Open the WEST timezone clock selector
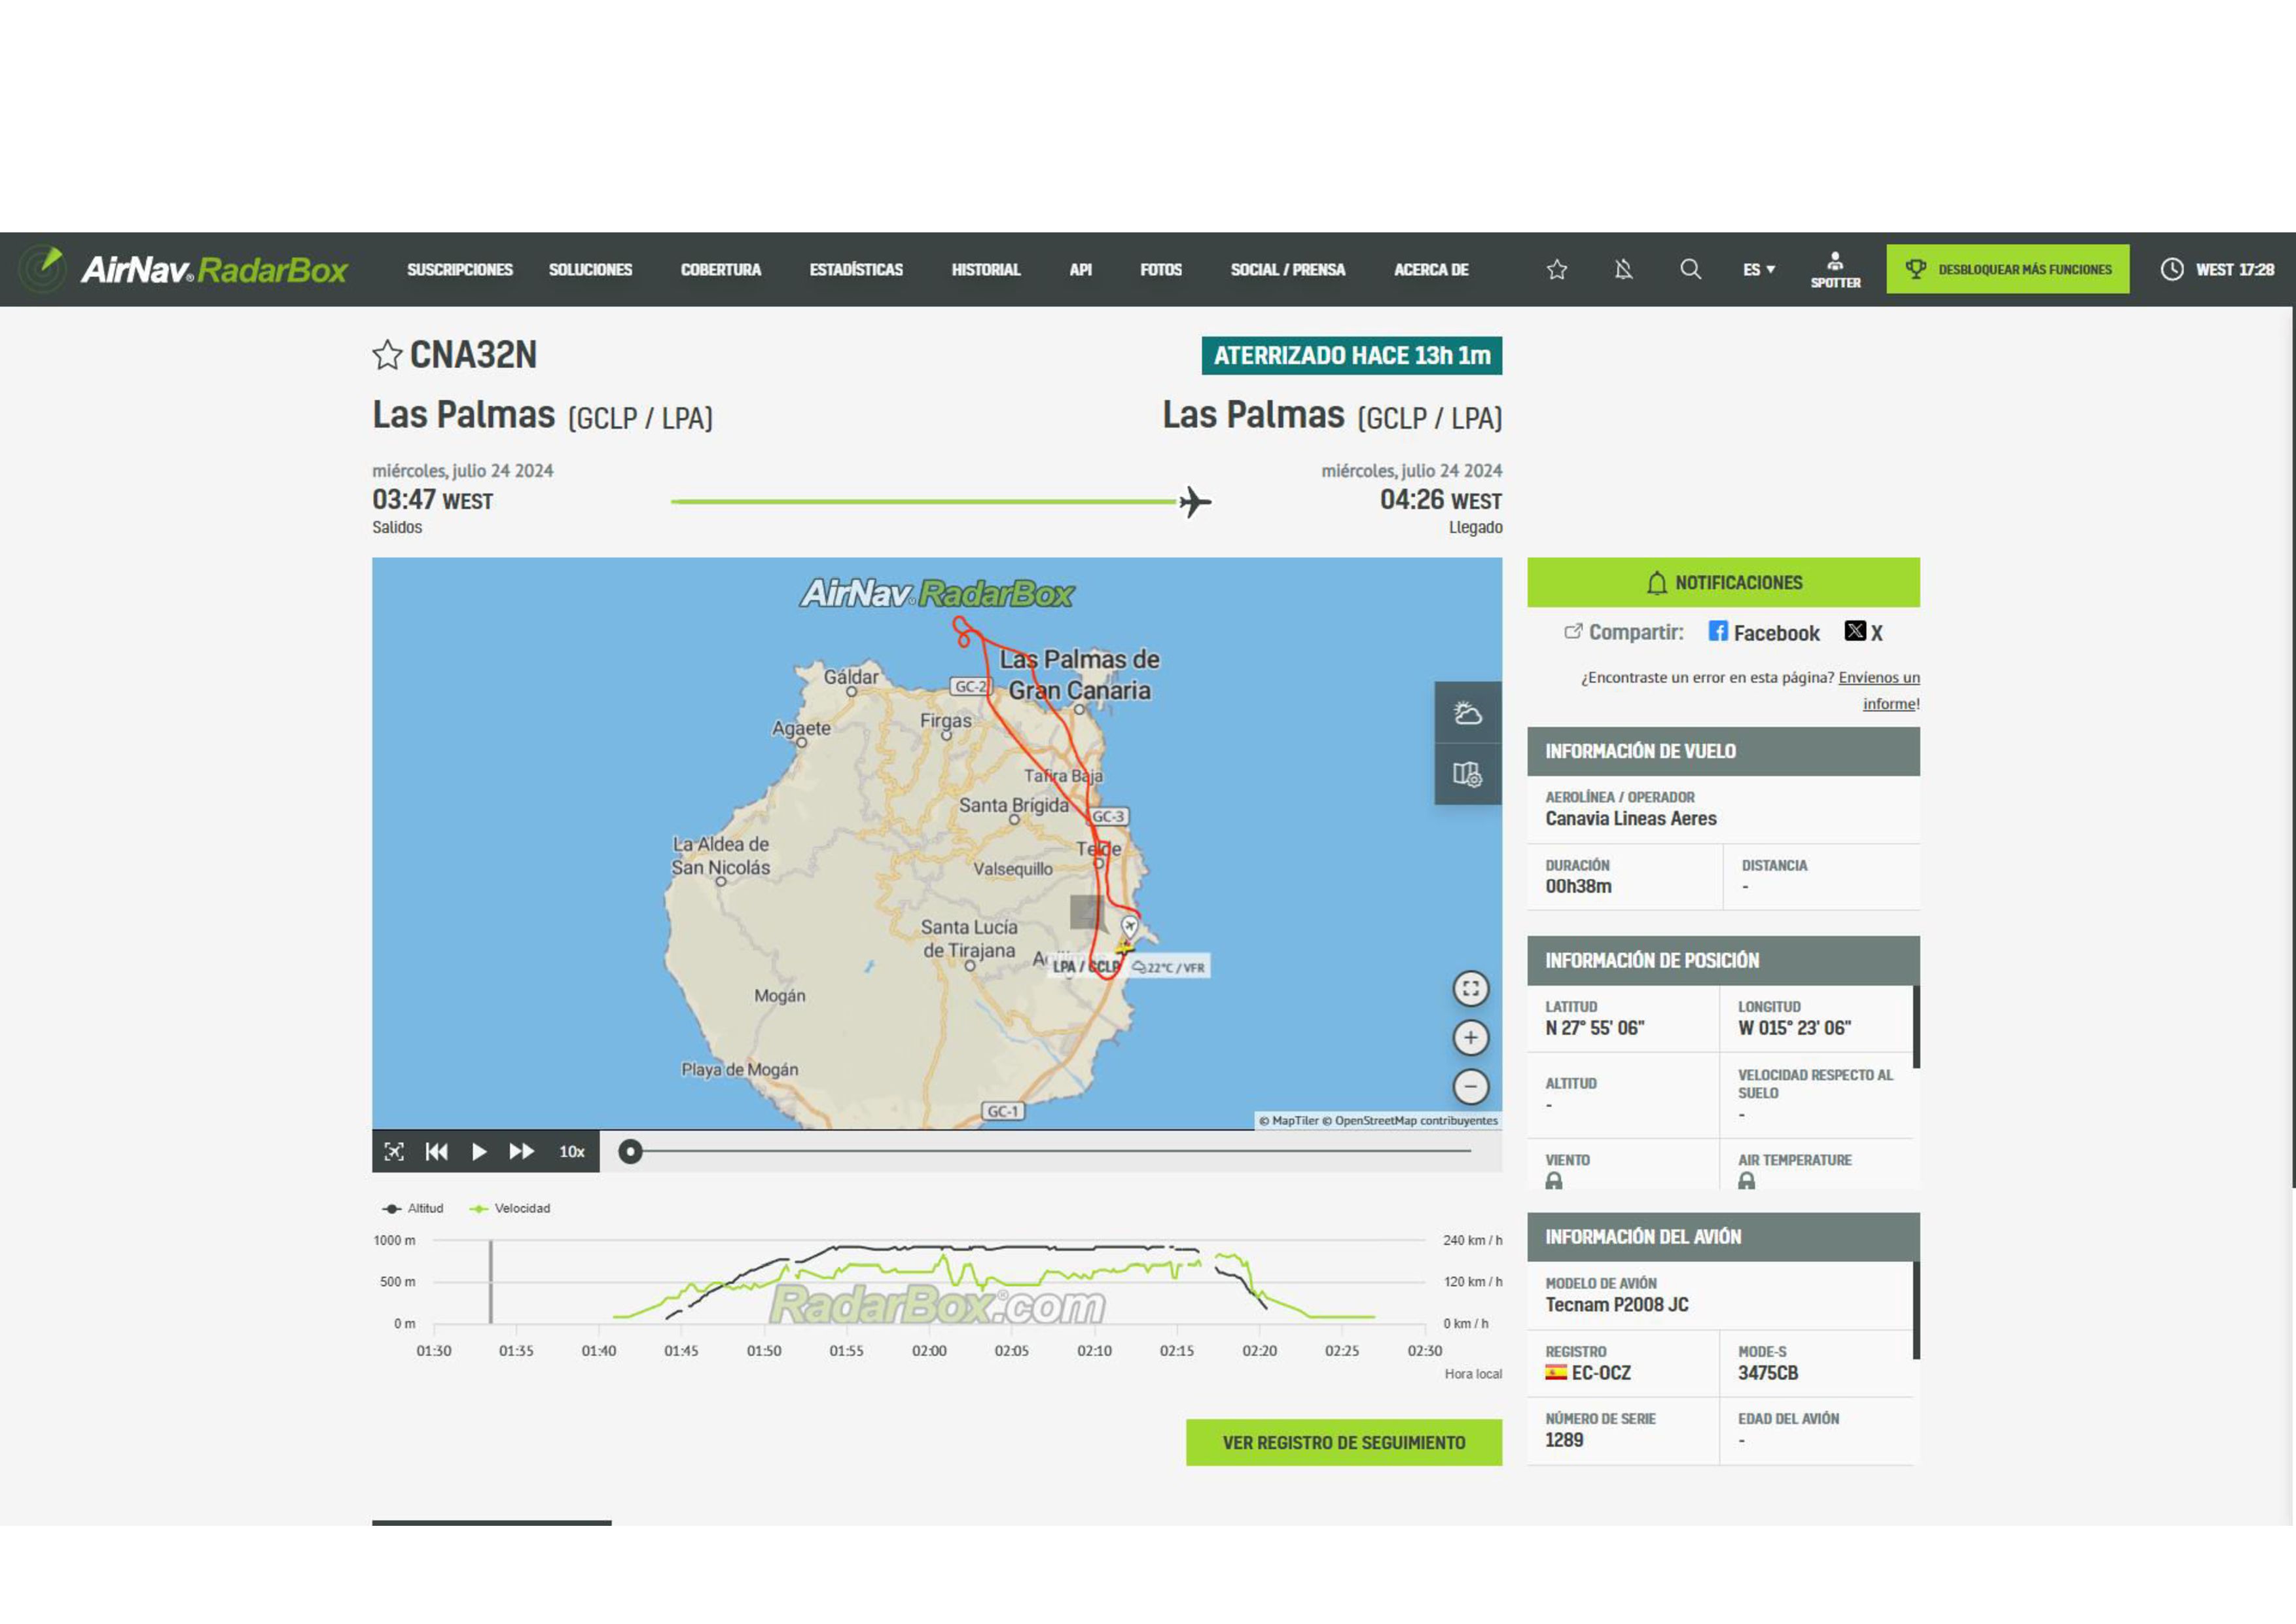 click(2217, 270)
